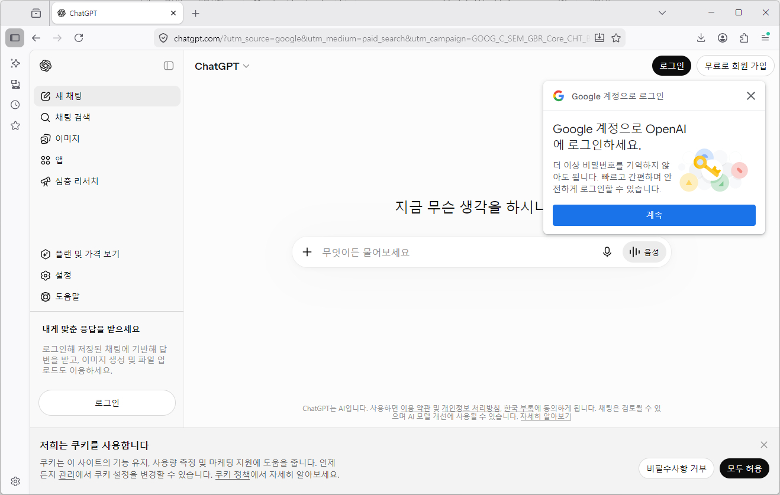Image resolution: width=780 pixels, height=495 pixels.
Task: Reload the page with refresh icon
Action: 79,38
